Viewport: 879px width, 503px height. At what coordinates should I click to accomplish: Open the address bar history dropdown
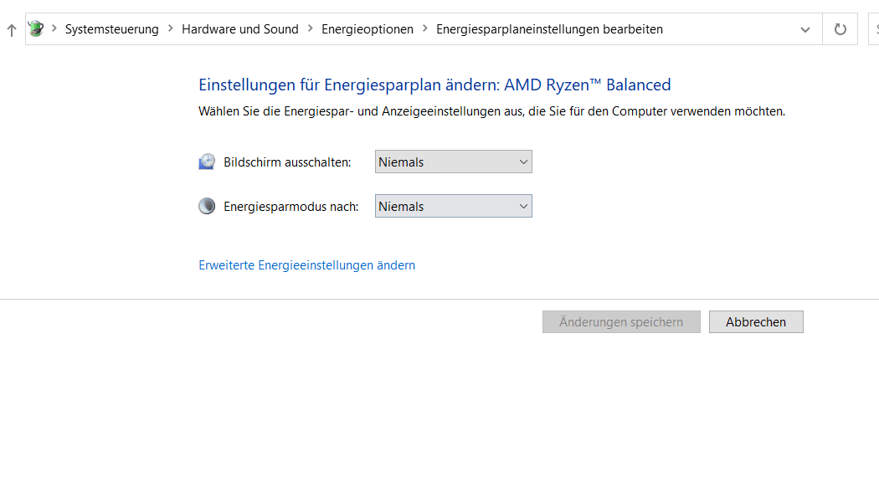pyautogui.click(x=805, y=29)
